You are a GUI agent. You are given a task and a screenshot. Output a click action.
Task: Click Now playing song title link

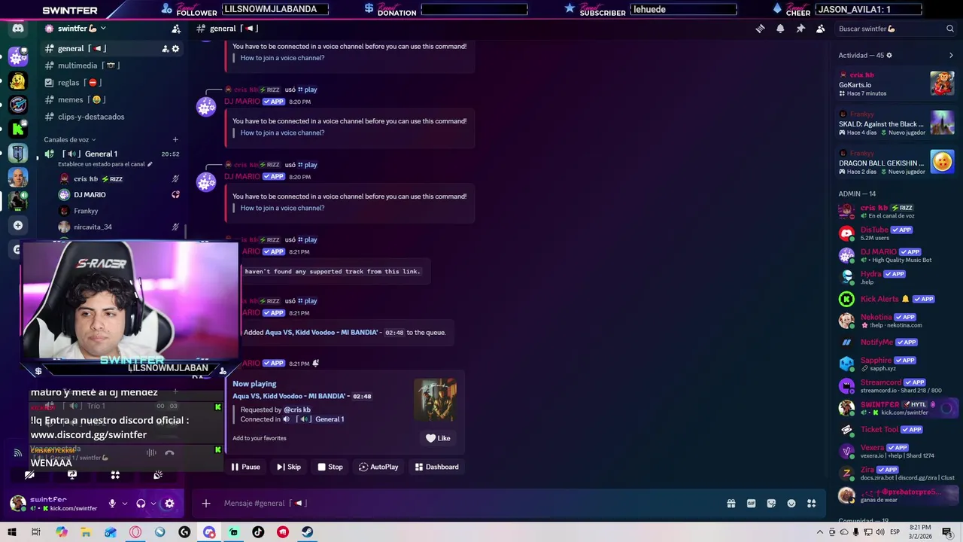tap(290, 396)
